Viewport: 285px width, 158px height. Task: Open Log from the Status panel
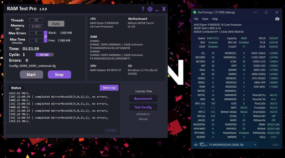pyautogui.click(x=109, y=87)
